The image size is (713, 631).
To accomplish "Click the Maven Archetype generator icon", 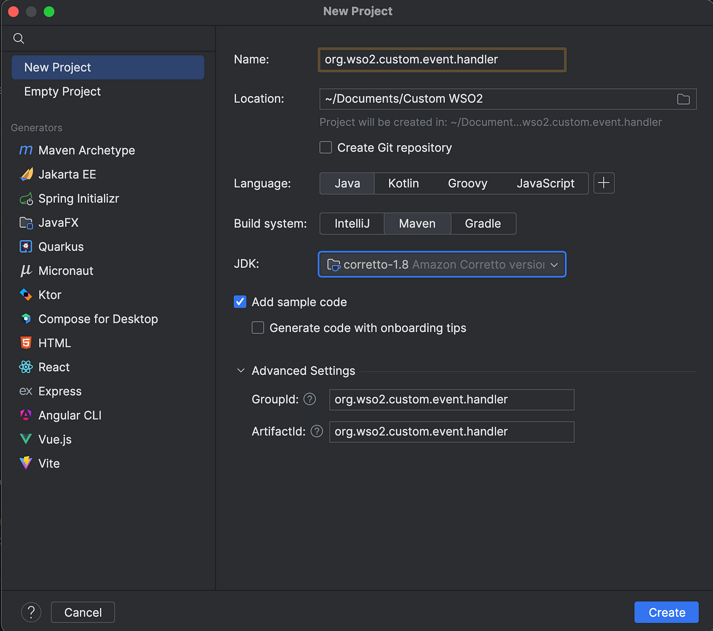I will click(26, 150).
